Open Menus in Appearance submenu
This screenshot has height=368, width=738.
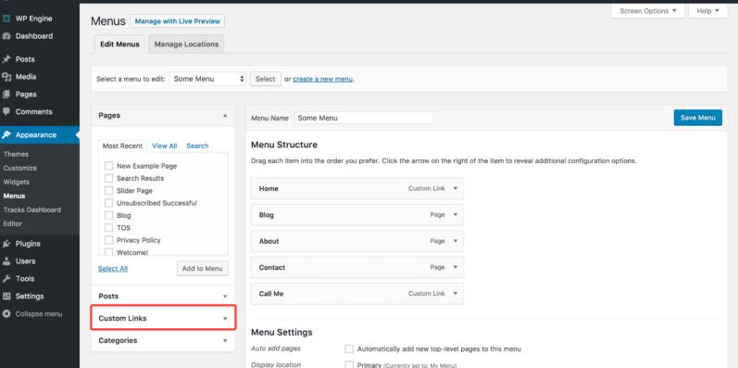pos(14,196)
